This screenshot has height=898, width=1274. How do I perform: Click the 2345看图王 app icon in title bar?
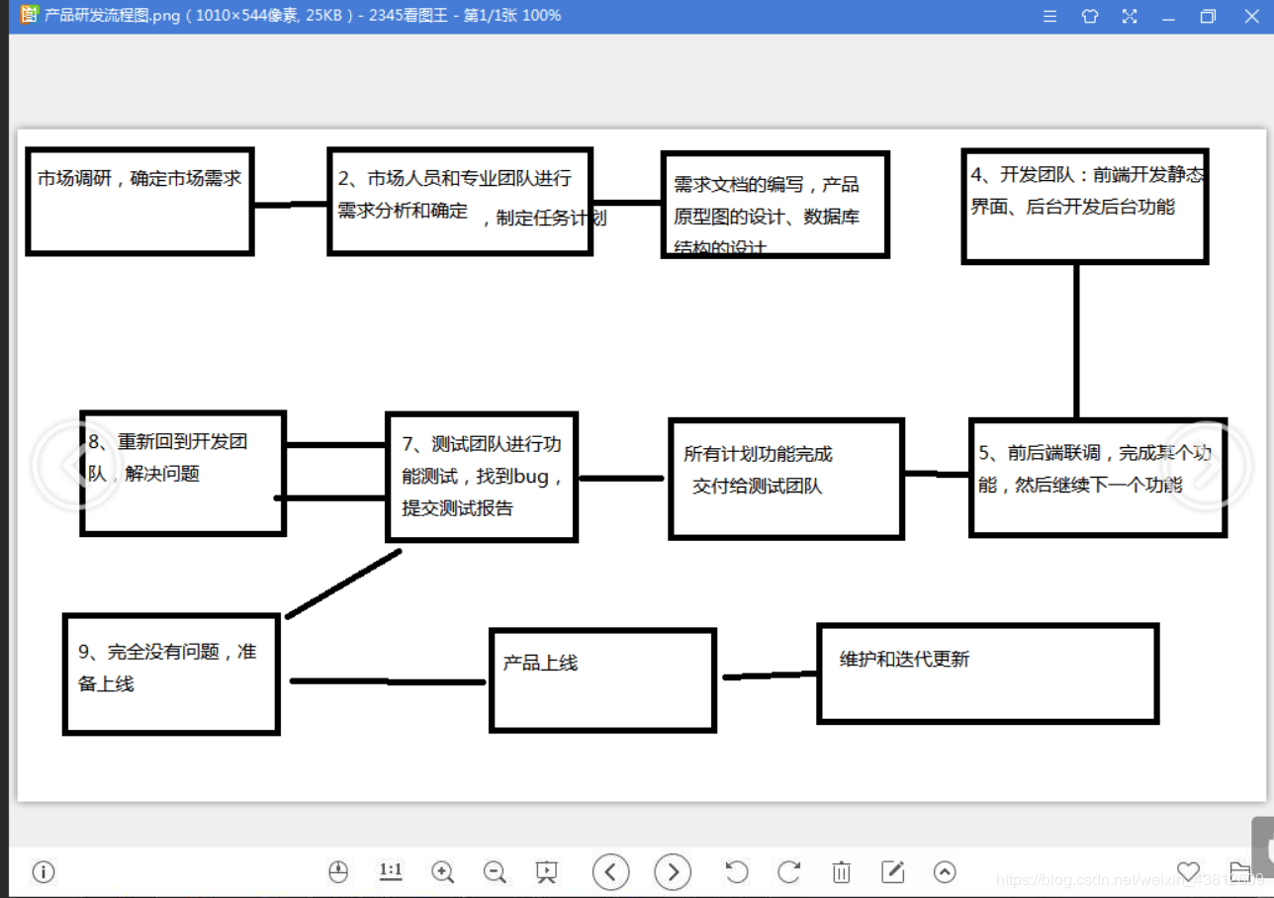pos(30,15)
